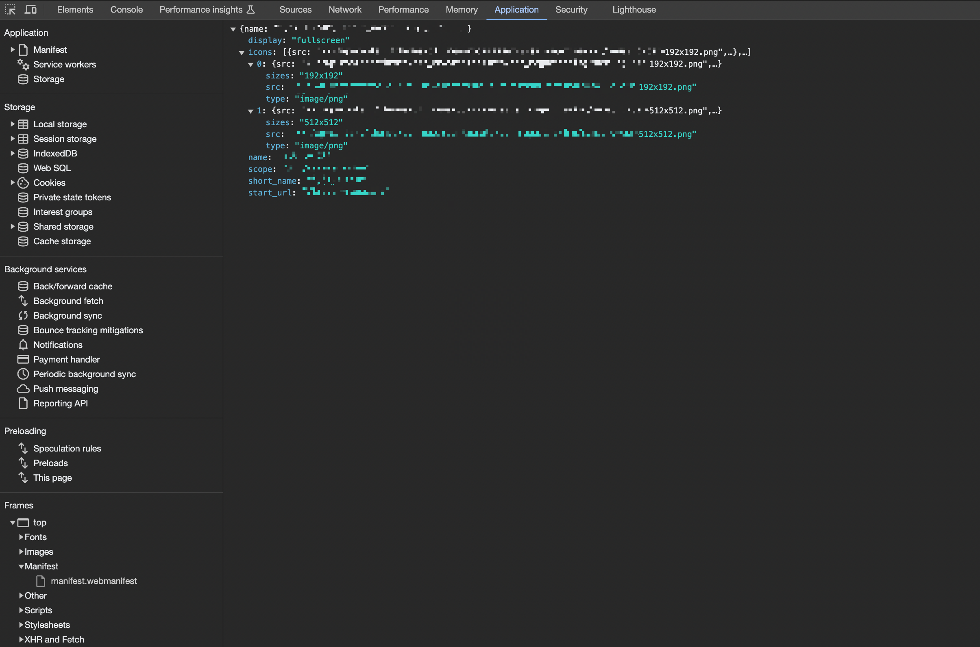Image resolution: width=980 pixels, height=647 pixels.
Task: Click the Service workers gear icon
Action: point(23,64)
